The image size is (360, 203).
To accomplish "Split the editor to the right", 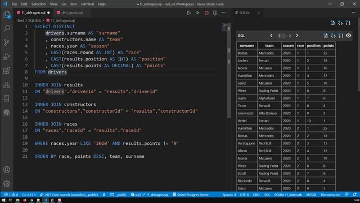I will [215, 13].
